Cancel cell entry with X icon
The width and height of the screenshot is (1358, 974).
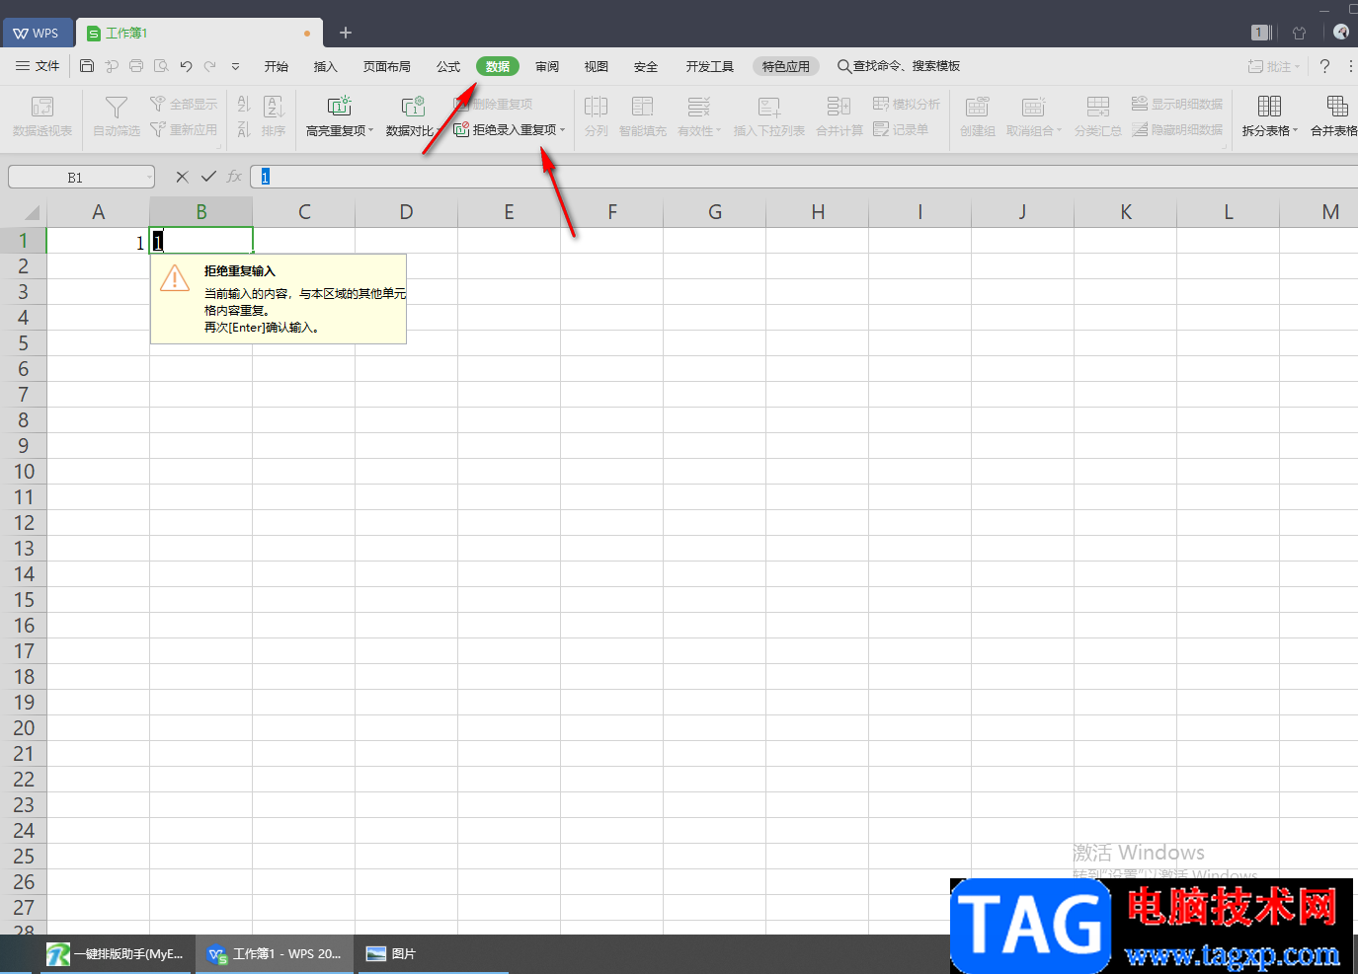click(x=182, y=177)
